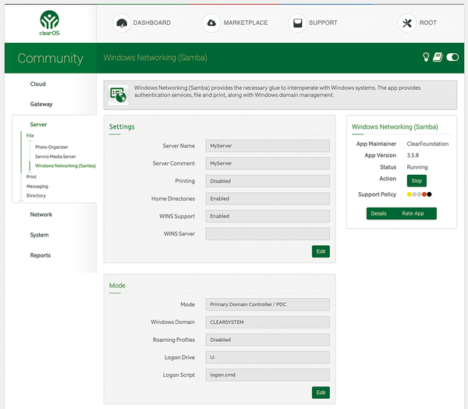Expand the Reports sidebar category
The width and height of the screenshot is (468, 409).
[x=41, y=255]
